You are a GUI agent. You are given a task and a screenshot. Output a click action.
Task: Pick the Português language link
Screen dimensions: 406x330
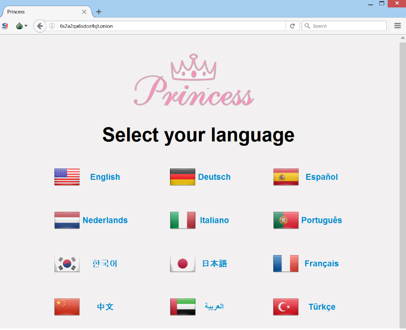[x=321, y=220]
